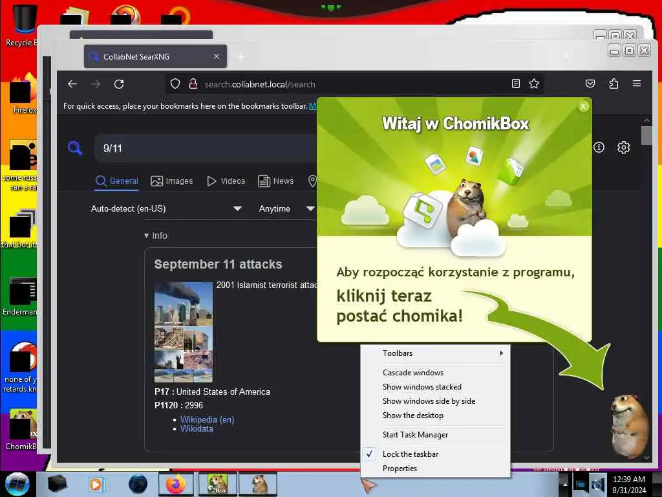662x497 pixels.
Task: Open the Wikipedia (en) link
Action: pyautogui.click(x=207, y=419)
